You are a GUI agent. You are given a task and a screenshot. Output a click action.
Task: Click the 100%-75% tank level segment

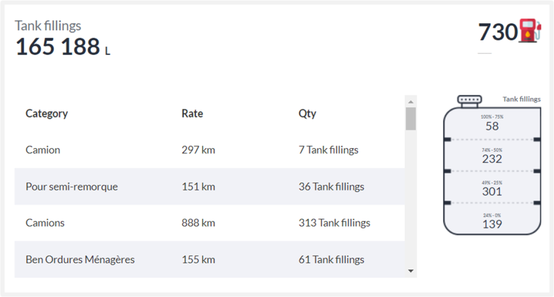coord(492,123)
